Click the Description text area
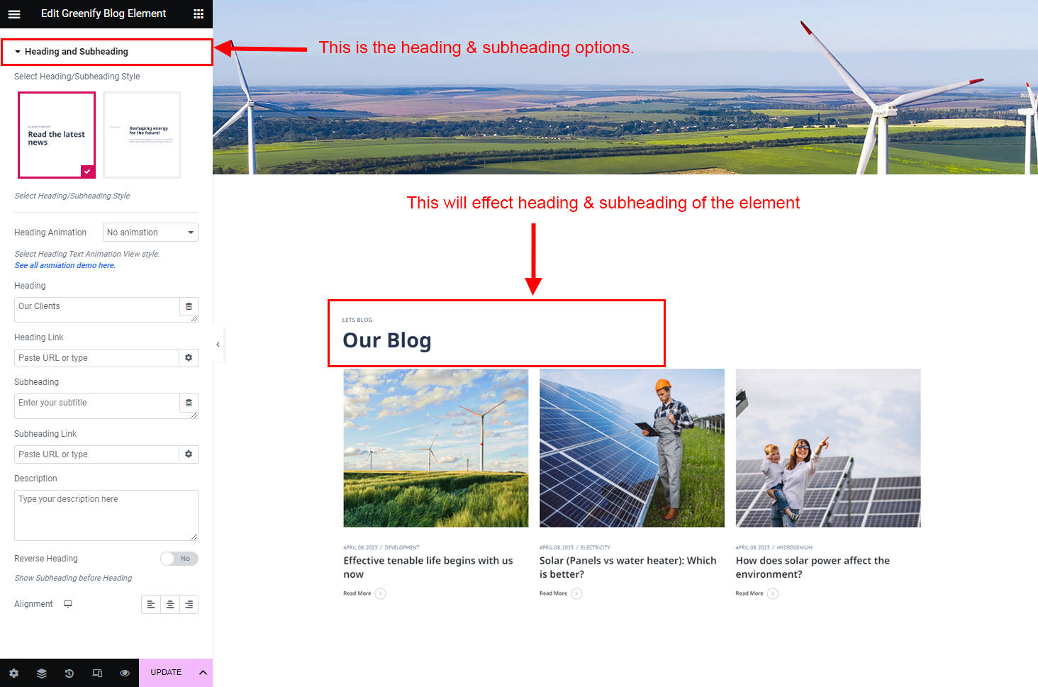 106,515
